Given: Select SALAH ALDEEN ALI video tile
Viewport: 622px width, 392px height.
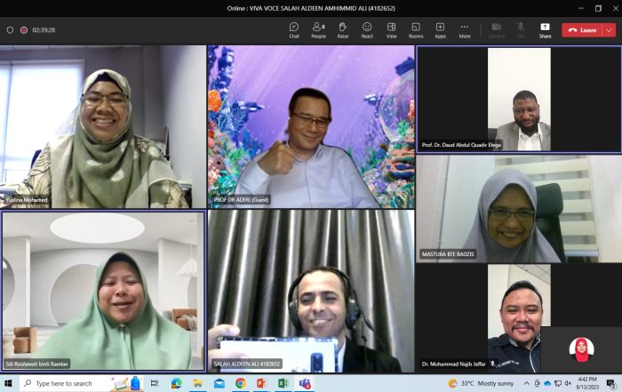Looking at the screenshot, I should 310,290.
